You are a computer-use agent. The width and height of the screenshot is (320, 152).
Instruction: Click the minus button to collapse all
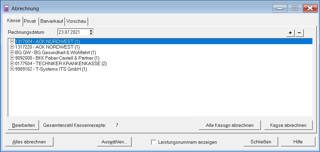[299, 33]
